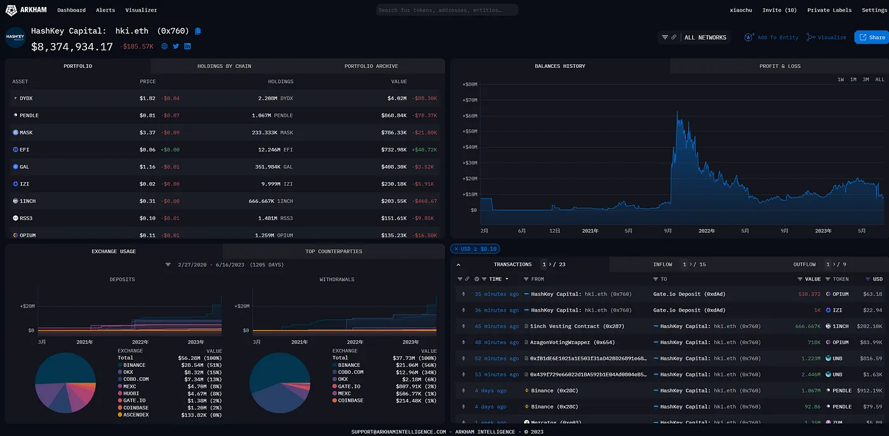Click the UNB token icon on $816.59 row

828,359
